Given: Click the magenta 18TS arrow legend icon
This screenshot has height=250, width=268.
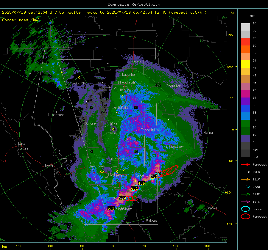Looking at the screenshot, I should tap(245, 202).
